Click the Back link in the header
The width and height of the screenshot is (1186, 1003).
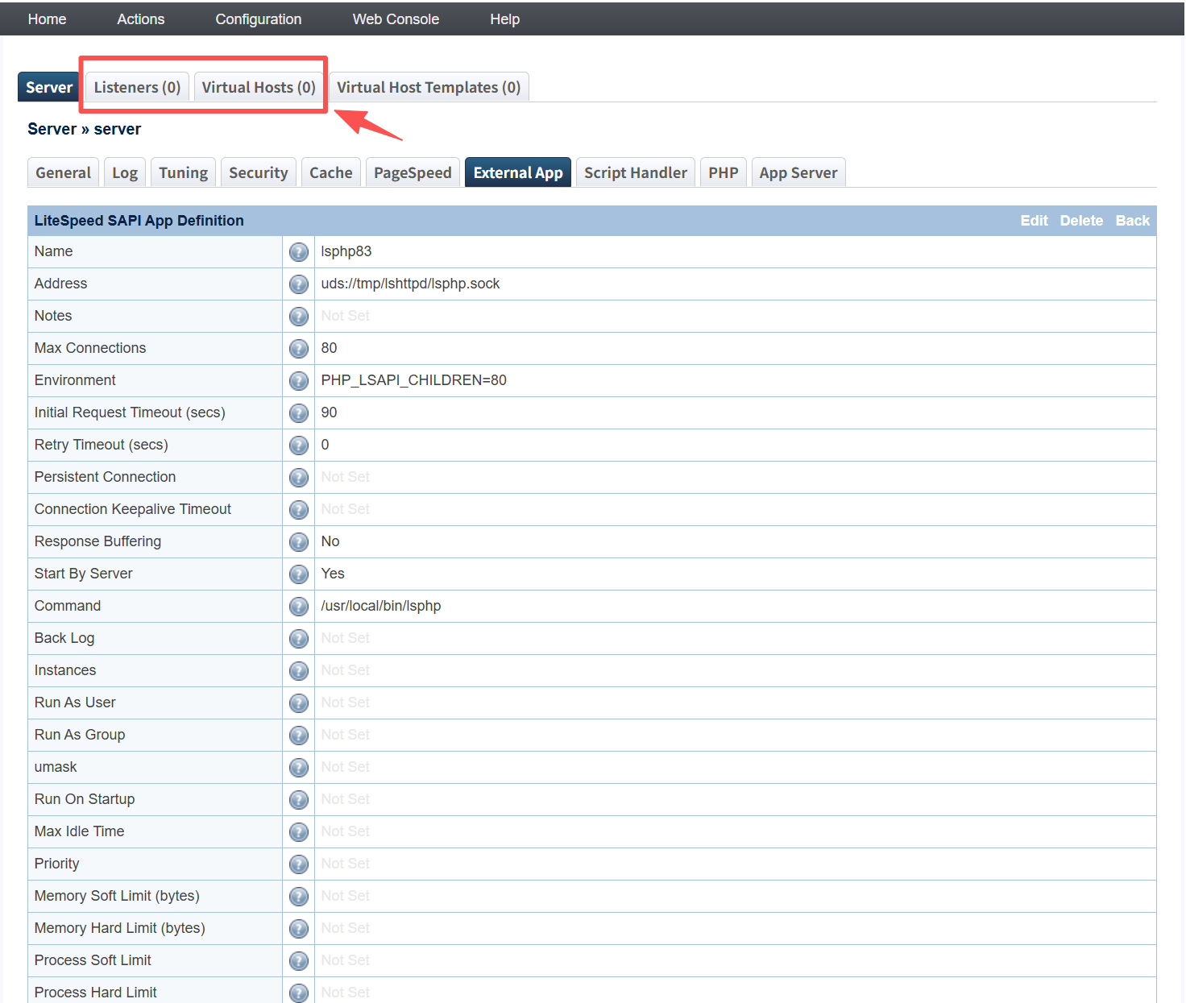[1132, 221]
